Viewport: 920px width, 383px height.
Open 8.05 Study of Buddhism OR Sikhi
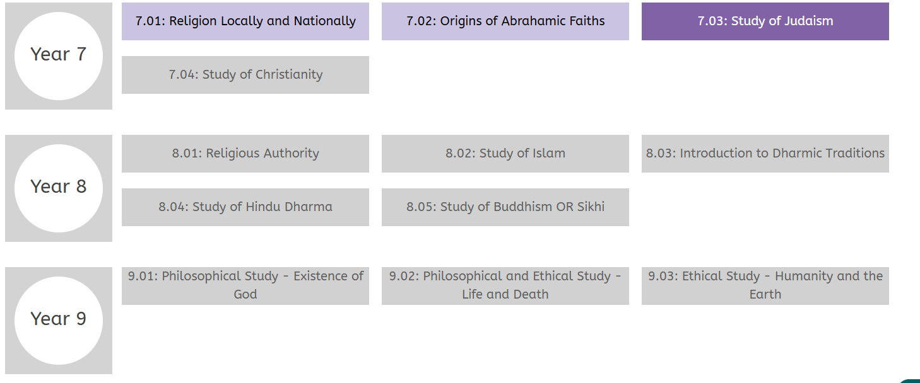pyautogui.click(x=505, y=207)
